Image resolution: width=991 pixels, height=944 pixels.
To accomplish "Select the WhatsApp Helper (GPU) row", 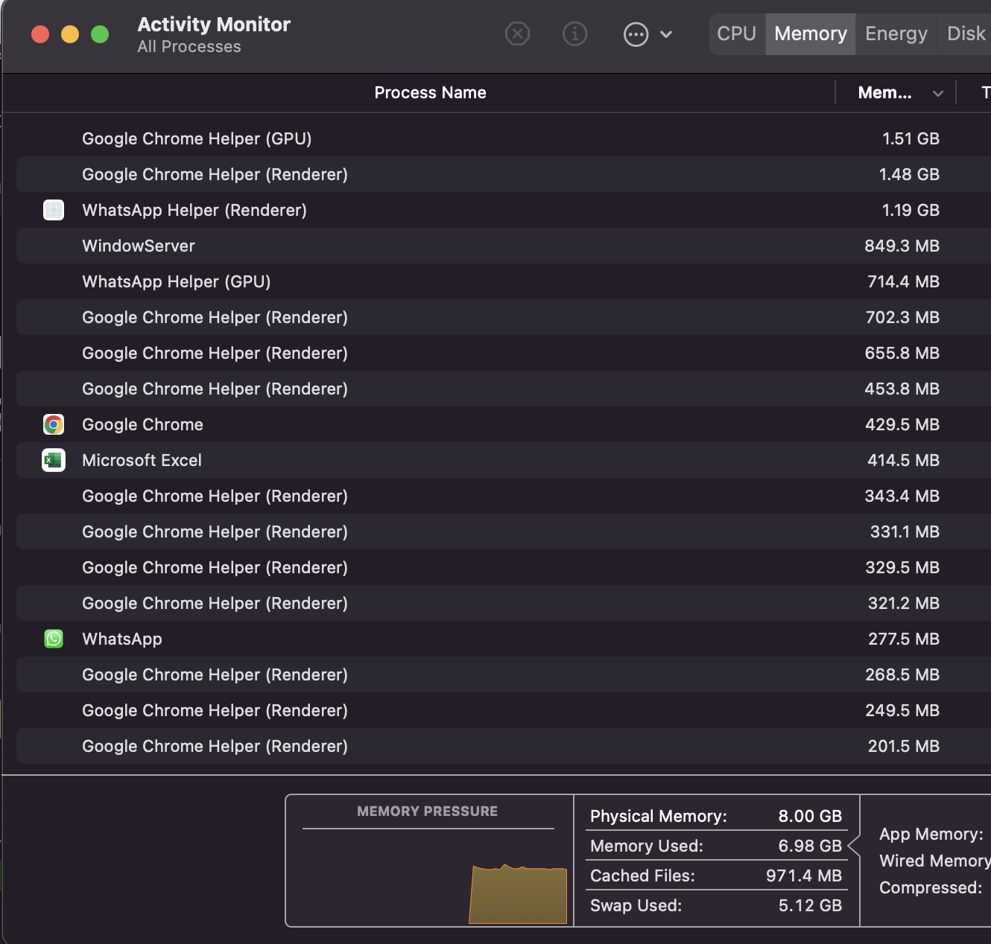I will click(177, 281).
